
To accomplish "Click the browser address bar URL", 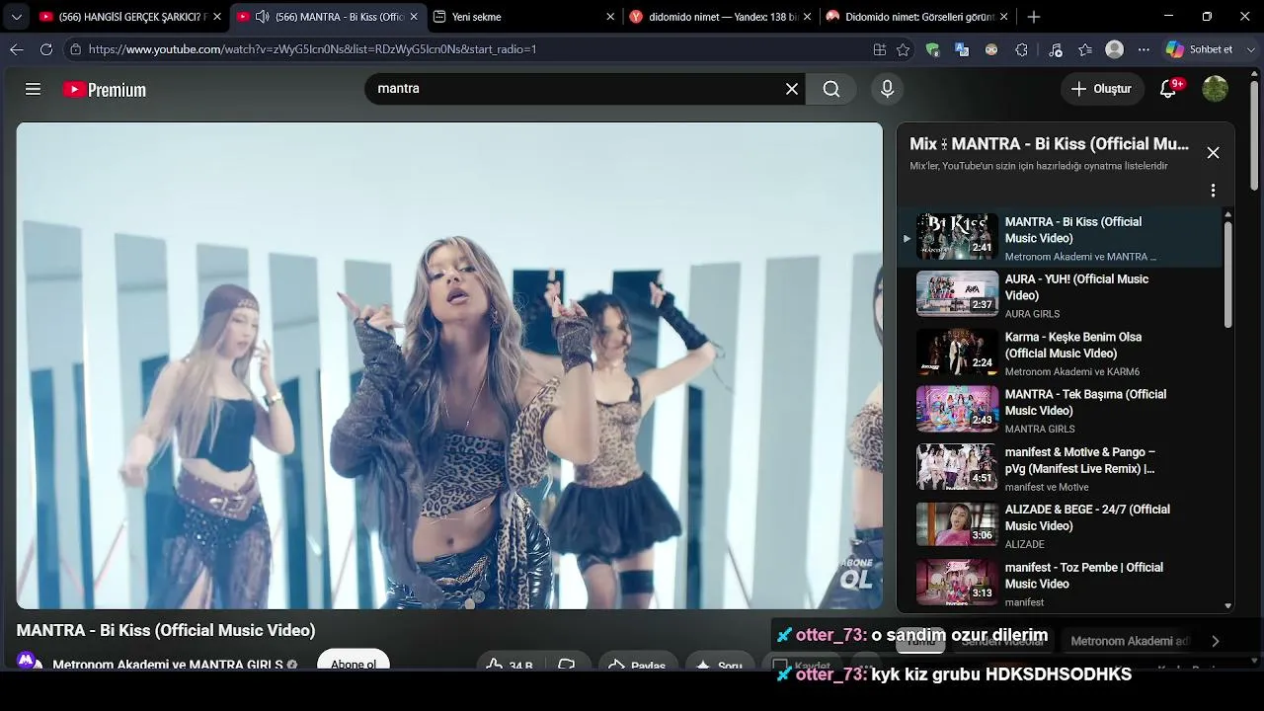I will pos(312,49).
